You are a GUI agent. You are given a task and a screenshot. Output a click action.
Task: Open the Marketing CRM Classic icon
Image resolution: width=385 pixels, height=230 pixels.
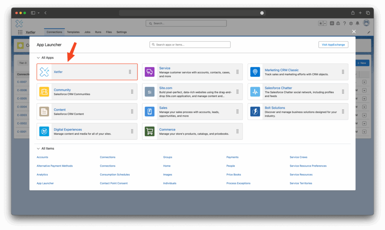click(255, 72)
